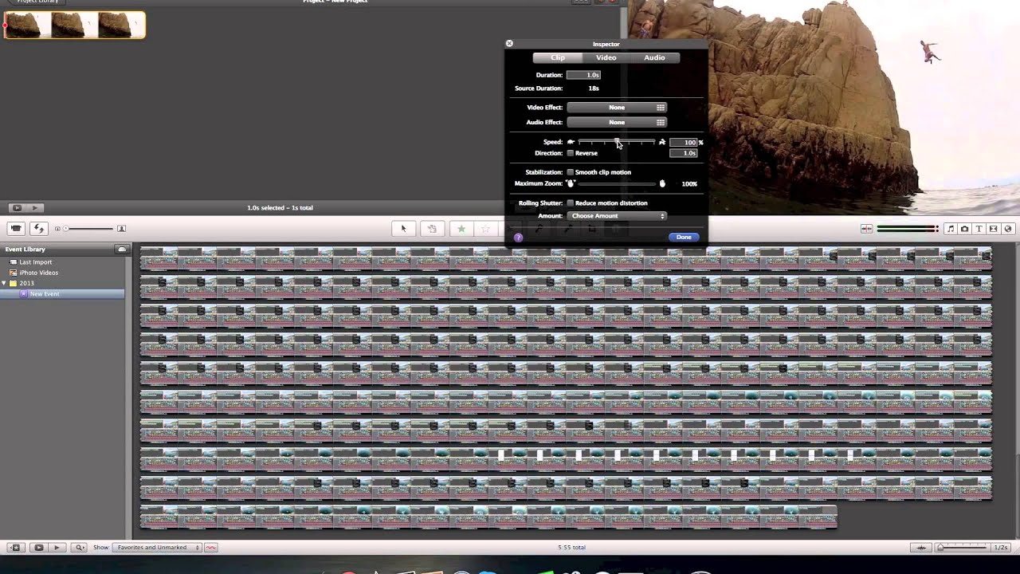The height and width of the screenshot is (574, 1020).
Task: Click the '5:55 total' status text
Action: coord(572,548)
